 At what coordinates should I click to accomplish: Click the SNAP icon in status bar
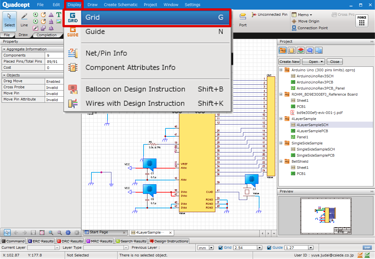[x=367, y=247]
